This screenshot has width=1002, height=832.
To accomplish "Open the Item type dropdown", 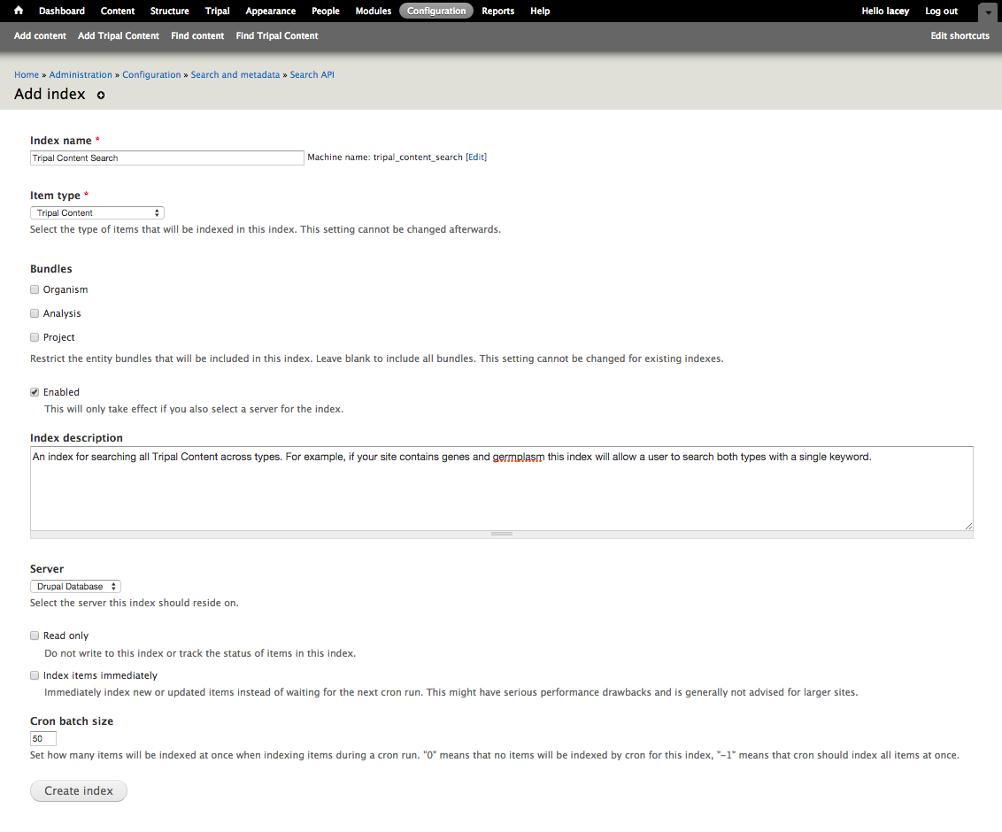I will 97,213.
